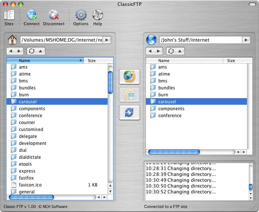The image size is (259, 212).
Task: Click the Connect toolbar icon
Action: [31, 18]
